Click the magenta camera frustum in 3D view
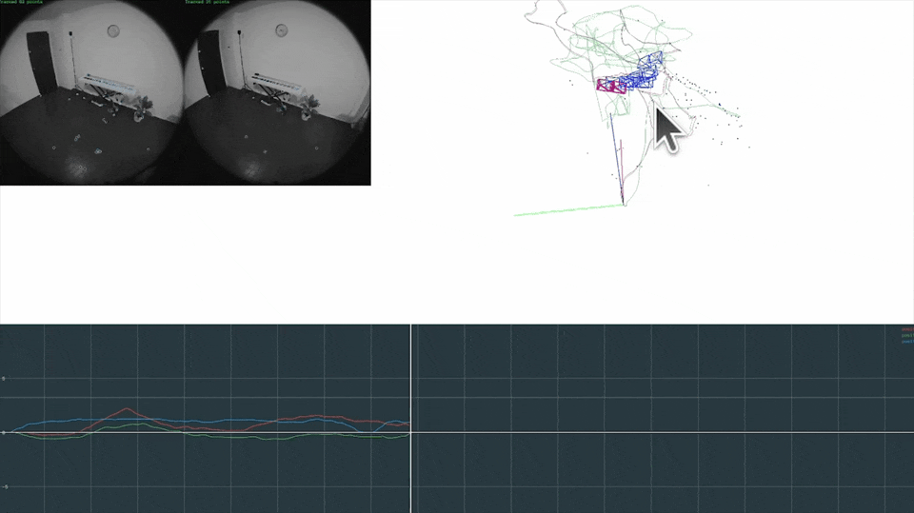Screen dimensions: 914x513 [x=611, y=86]
